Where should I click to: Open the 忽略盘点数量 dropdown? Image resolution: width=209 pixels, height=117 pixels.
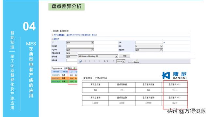72,53
